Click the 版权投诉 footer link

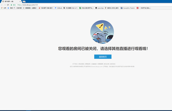pyautogui.click(x=113, y=64)
